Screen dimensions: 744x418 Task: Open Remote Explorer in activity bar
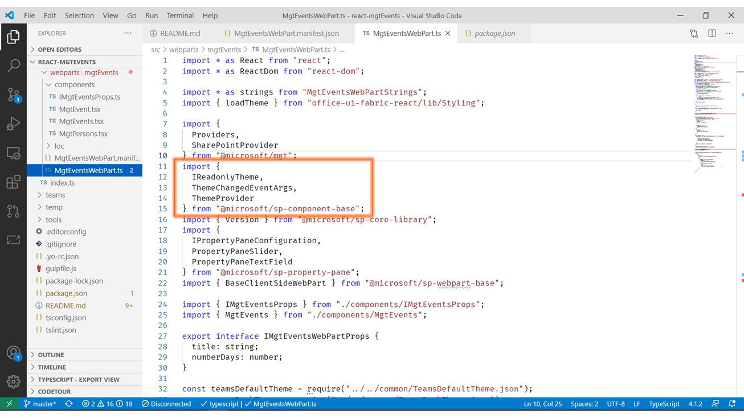[x=13, y=153]
